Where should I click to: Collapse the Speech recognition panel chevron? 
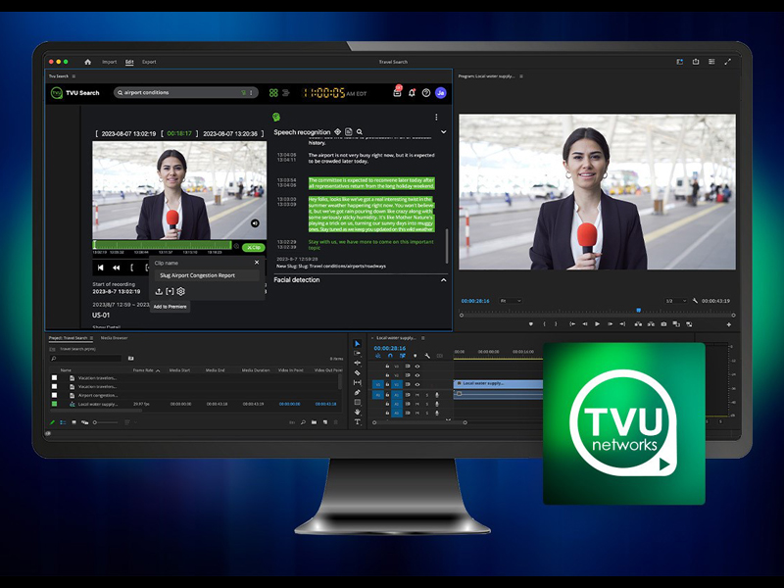click(x=444, y=132)
